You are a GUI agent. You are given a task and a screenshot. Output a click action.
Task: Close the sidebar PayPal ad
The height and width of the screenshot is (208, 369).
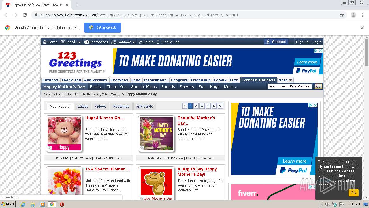pyautogui.click(x=315, y=105)
